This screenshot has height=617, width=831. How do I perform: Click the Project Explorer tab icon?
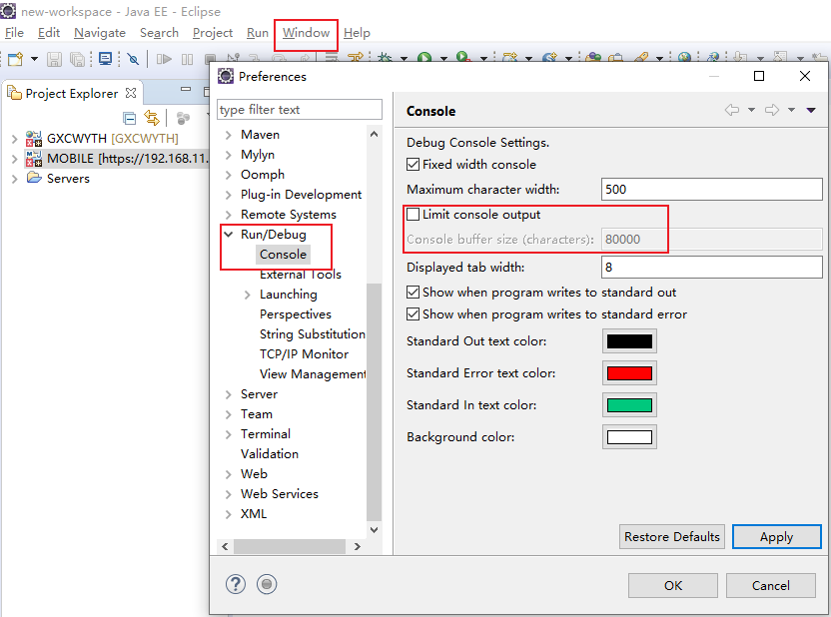click(x=14, y=93)
